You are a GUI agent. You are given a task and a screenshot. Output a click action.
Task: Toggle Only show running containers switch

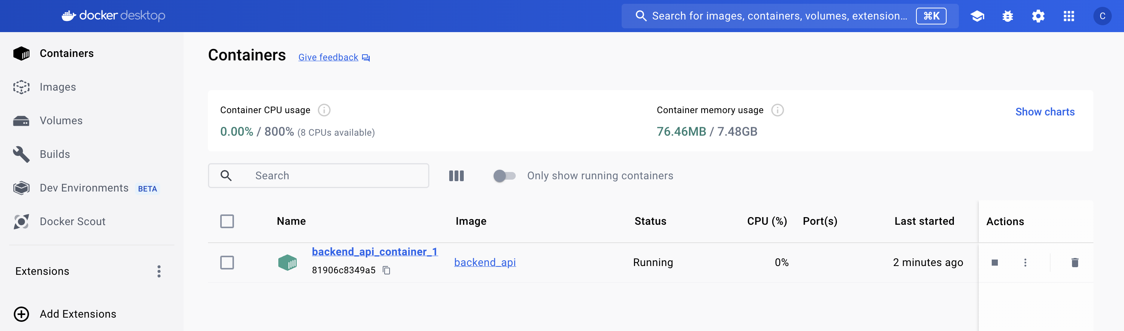pos(504,176)
